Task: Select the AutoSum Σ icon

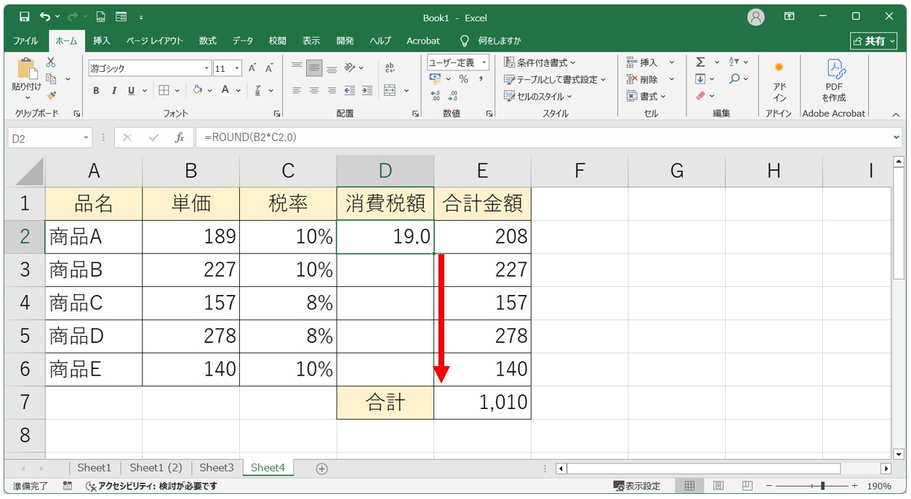Action: pyautogui.click(x=700, y=62)
